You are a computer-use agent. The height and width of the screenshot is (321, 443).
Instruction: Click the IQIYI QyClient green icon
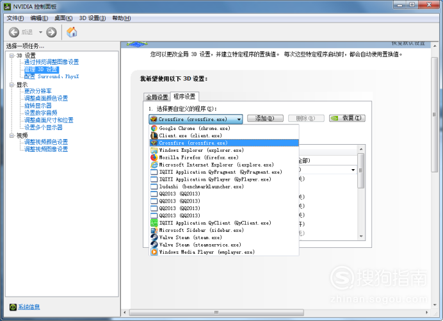point(154,223)
